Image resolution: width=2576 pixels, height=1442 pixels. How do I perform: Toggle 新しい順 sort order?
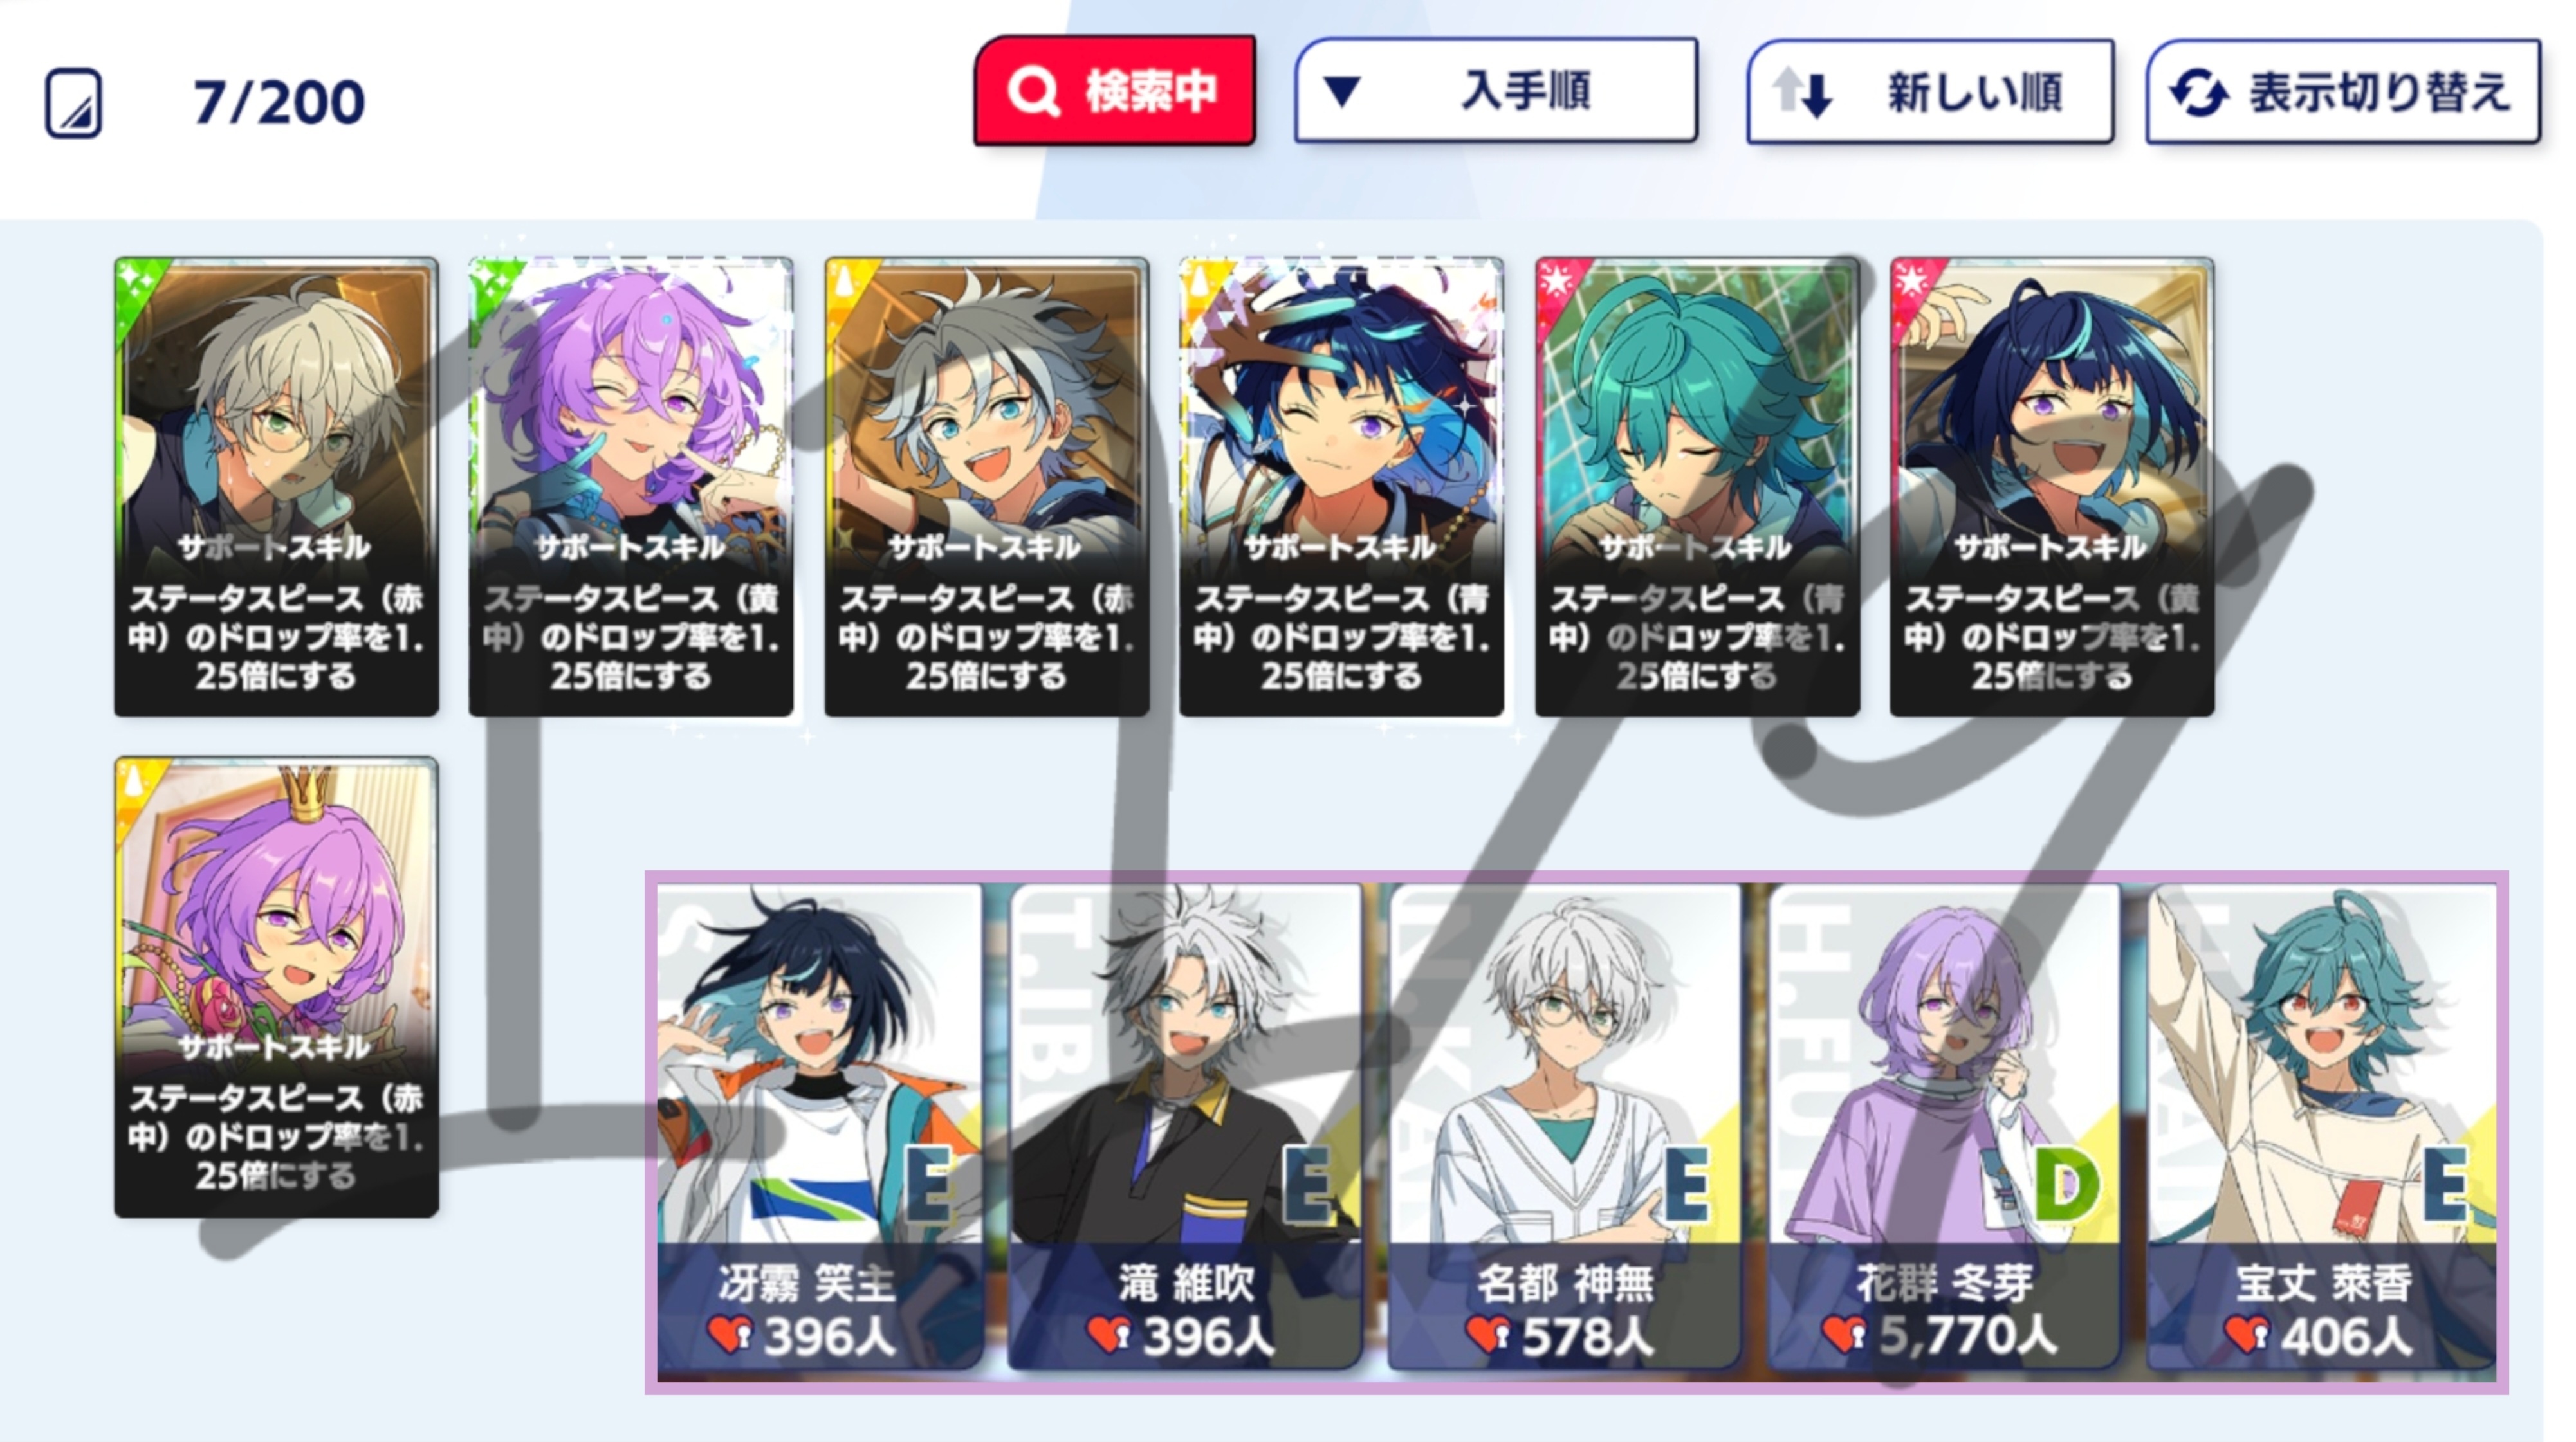click(x=1930, y=92)
